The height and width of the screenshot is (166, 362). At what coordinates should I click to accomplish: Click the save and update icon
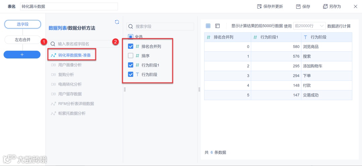[259, 6]
